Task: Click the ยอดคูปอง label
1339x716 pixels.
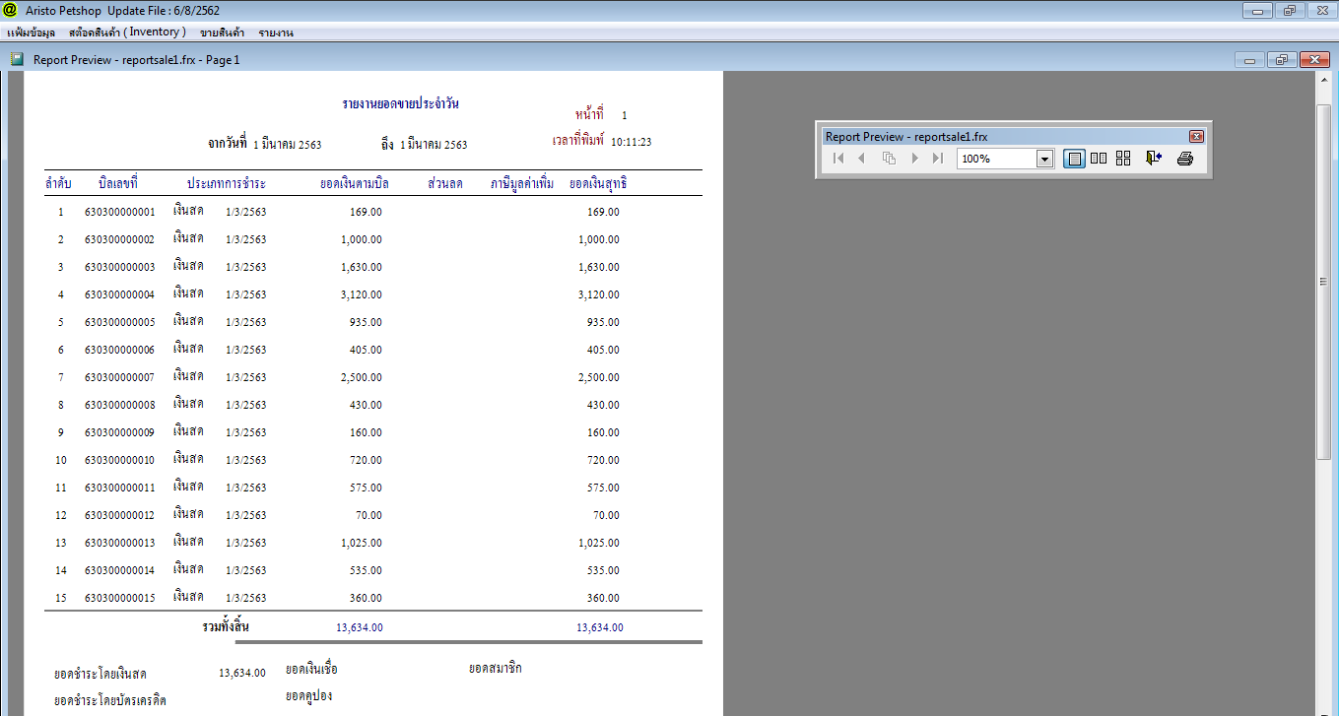Action: coord(308,695)
